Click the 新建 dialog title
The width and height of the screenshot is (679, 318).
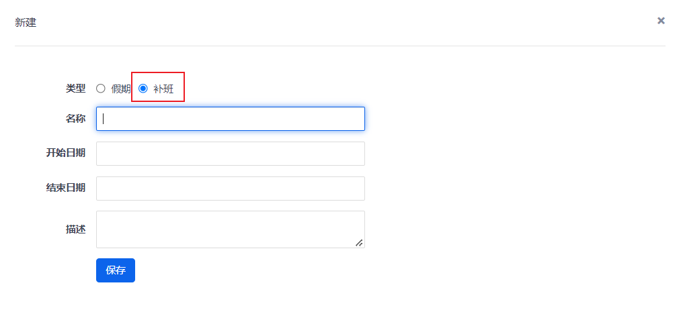tap(26, 22)
